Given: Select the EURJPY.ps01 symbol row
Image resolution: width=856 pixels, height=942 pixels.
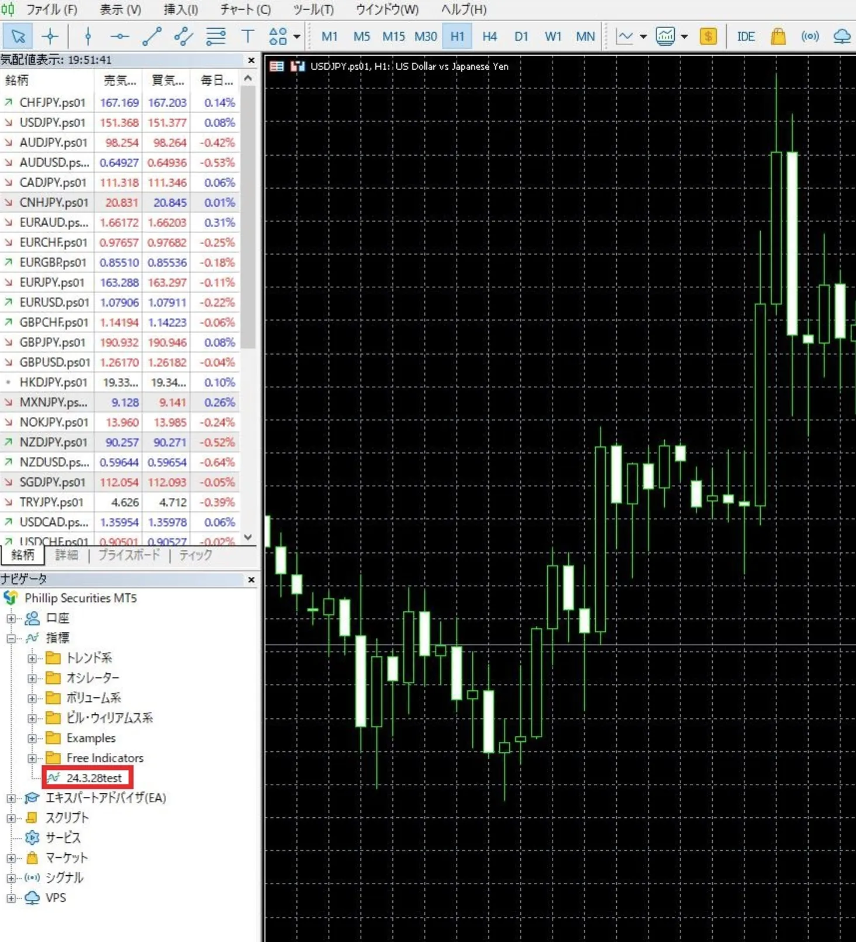Looking at the screenshot, I should click(120, 282).
